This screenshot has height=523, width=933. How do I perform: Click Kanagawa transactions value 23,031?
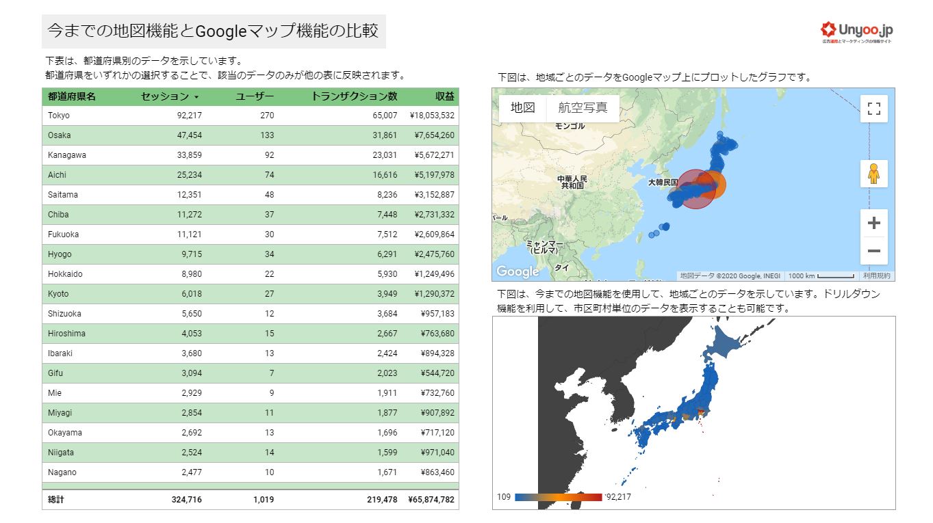tap(385, 155)
